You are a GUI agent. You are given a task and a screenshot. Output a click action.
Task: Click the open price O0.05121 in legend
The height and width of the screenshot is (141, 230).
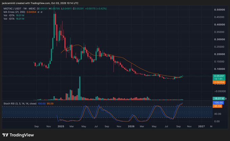coord(42,9)
